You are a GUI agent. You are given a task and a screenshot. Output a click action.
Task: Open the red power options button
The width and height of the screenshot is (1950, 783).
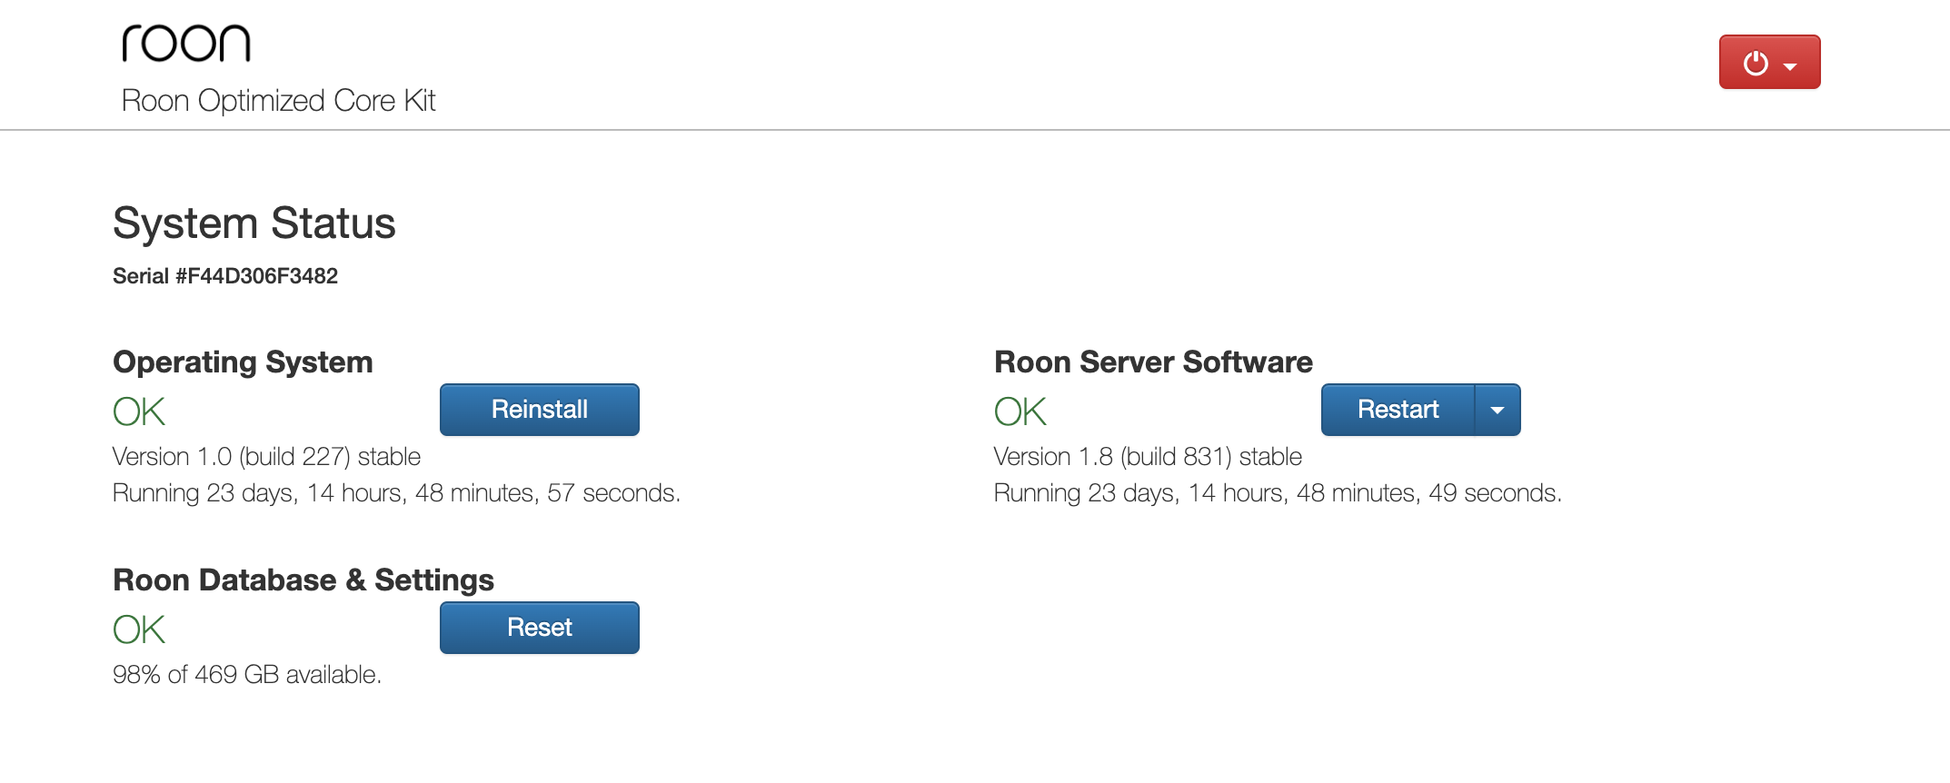1769,62
